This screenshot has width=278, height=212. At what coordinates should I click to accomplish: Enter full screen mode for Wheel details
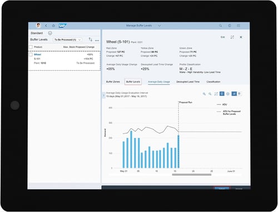(232, 37)
